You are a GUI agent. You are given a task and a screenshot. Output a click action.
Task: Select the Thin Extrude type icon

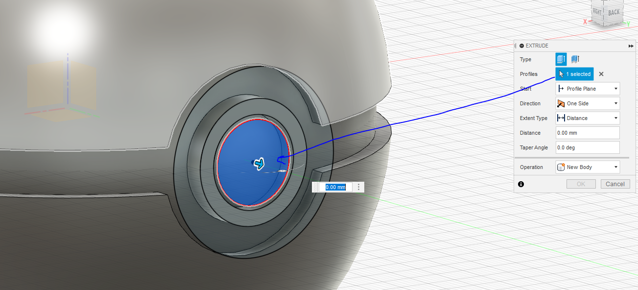tap(575, 59)
